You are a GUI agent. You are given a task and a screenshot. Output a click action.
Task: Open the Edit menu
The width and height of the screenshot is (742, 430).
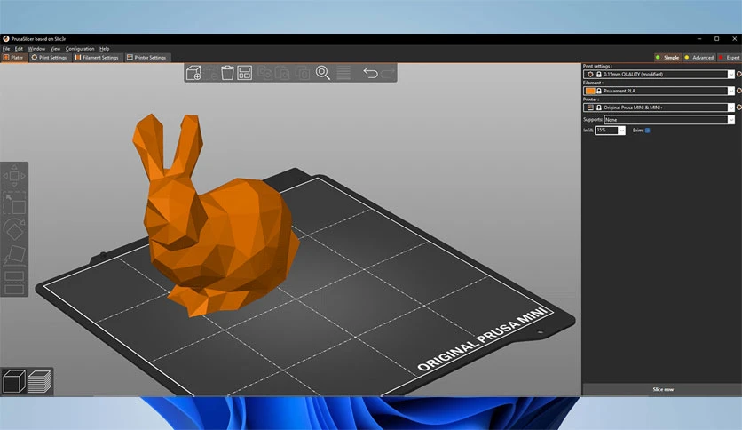pyautogui.click(x=19, y=49)
